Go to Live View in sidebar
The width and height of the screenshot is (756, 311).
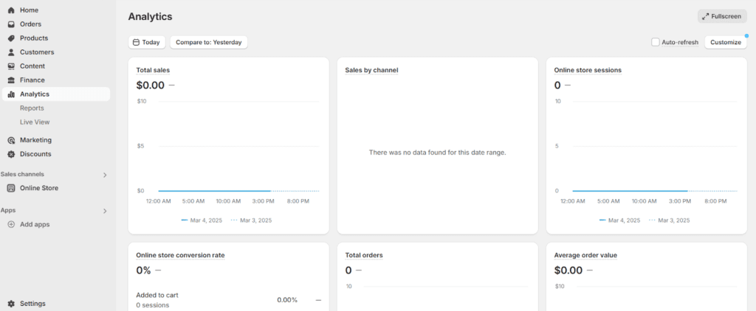coord(35,122)
